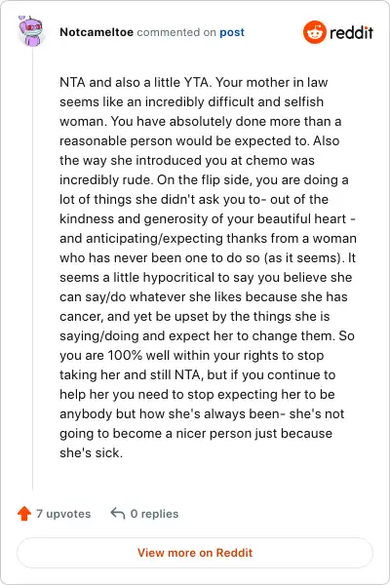Click the reddit wordmark text
390x585 pixels.
coord(351,33)
